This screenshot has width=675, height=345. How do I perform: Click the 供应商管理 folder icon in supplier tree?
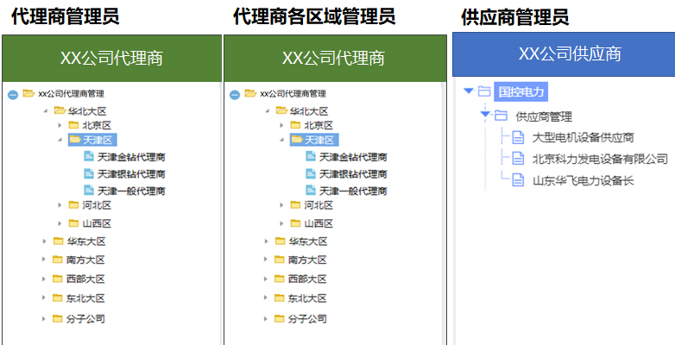coord(501,116)
